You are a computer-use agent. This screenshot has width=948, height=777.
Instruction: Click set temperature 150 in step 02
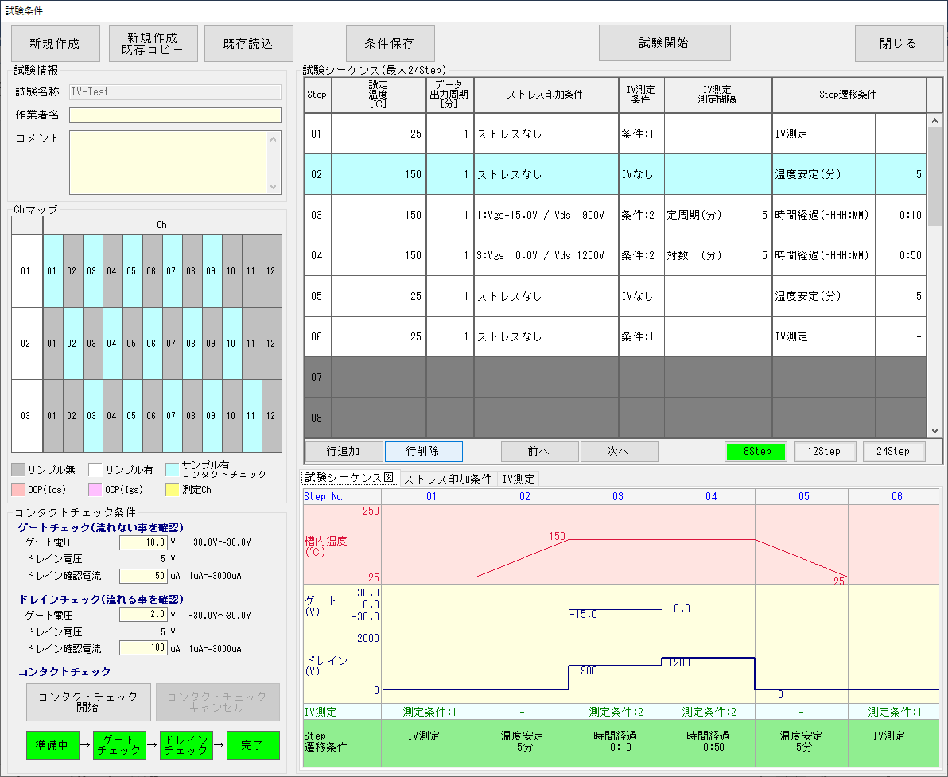pyautogui.click(x=379, y=174)
